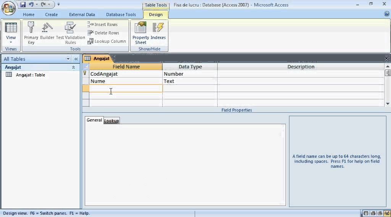This screenshot has height=217, width=391.
Task: Run Test Validation Rules
Action: tap(71, 33)
